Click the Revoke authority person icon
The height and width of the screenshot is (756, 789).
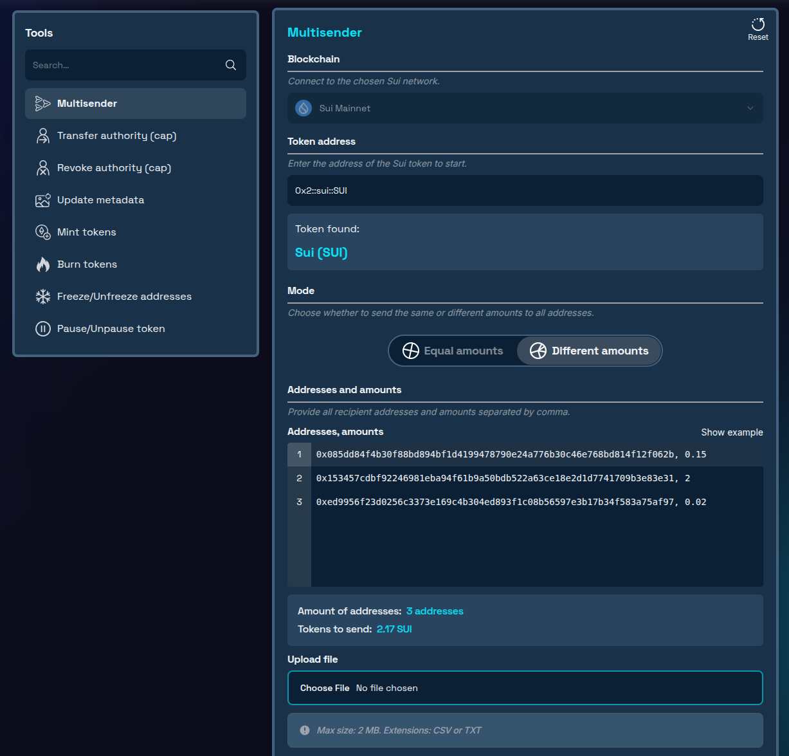coord(42,168)
